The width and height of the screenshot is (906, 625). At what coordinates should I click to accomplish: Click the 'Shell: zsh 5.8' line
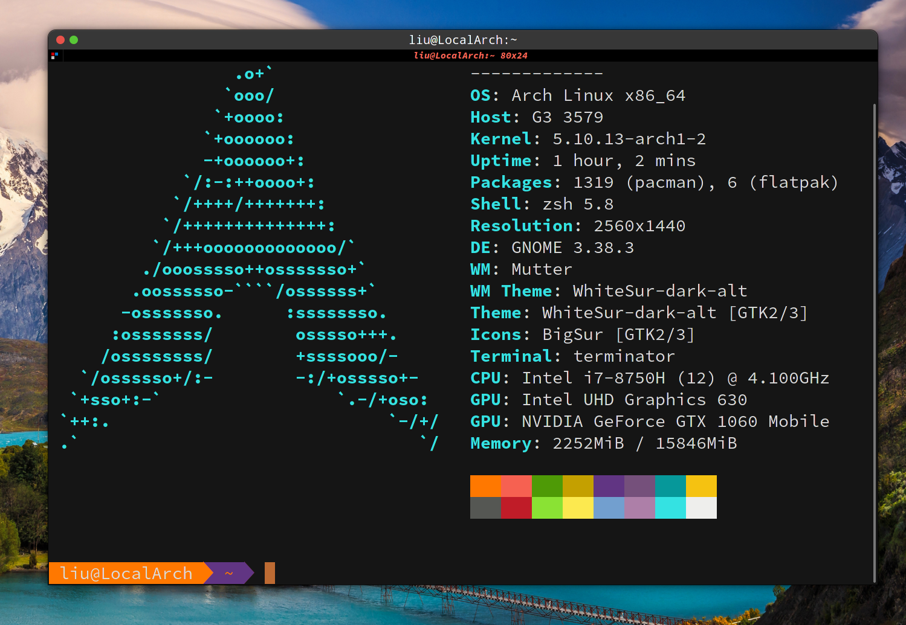click(542, 204)
